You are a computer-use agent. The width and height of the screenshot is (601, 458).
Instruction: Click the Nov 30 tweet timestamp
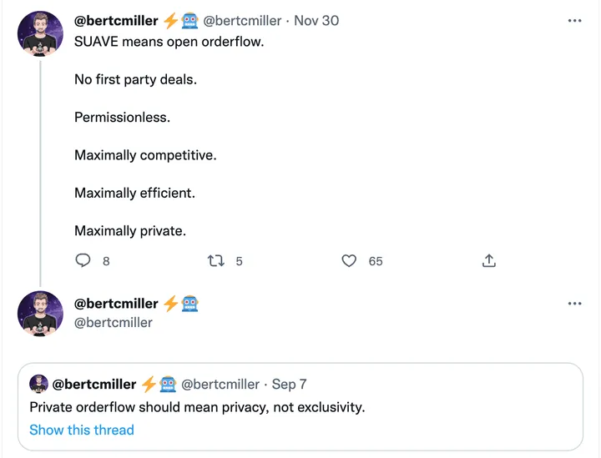316,21
